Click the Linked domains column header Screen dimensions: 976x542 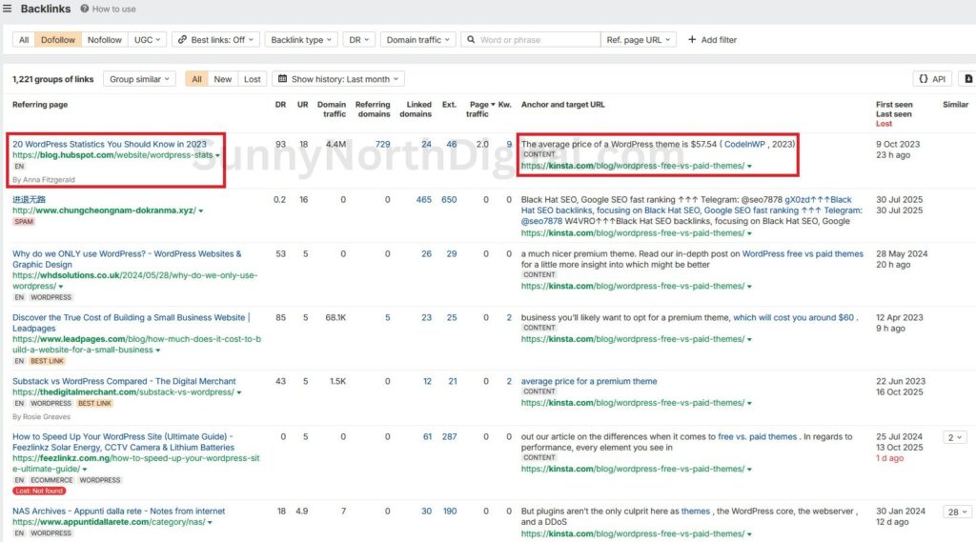coord(416,110)
